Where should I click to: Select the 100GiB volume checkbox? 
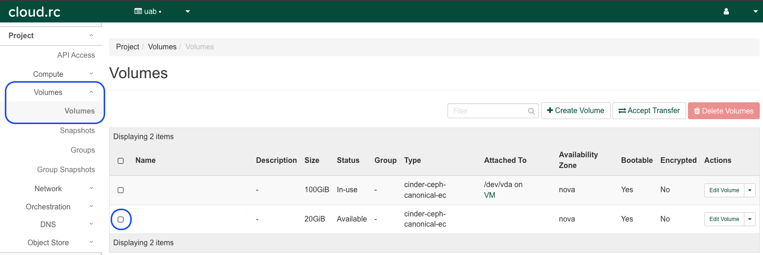pyautogui.click(x=121, y=190)
